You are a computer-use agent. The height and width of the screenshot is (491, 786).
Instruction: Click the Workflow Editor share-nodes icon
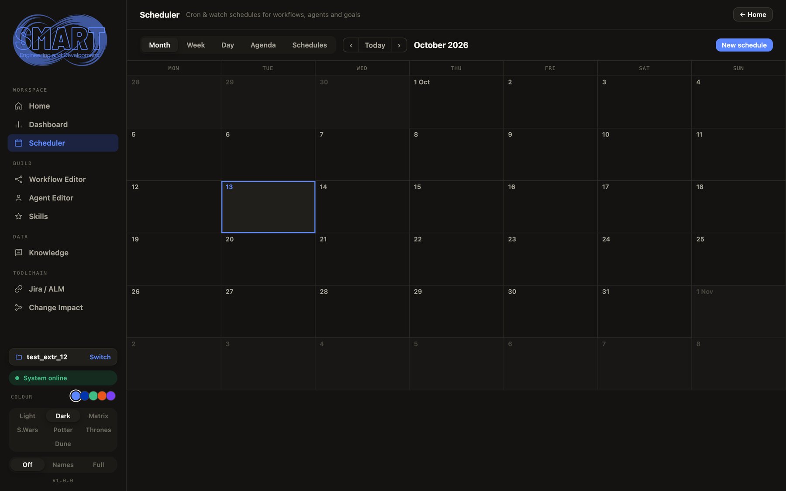[x=18, y=179]
